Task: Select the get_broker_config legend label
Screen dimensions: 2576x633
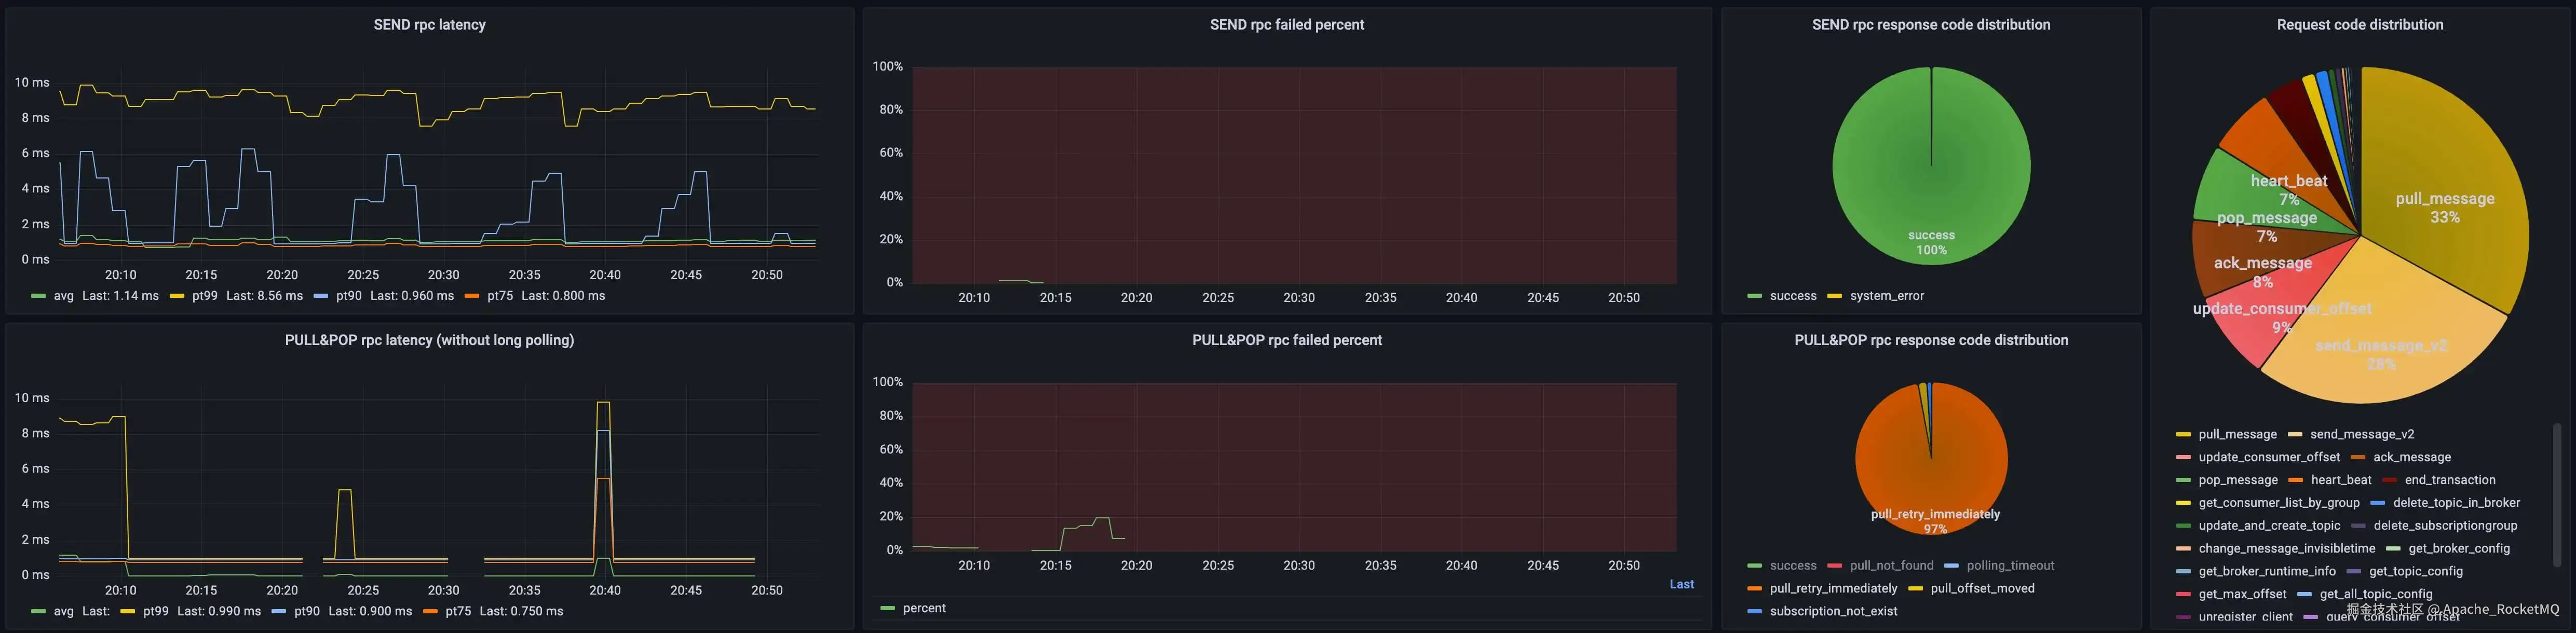Action: pos(2459,548)
